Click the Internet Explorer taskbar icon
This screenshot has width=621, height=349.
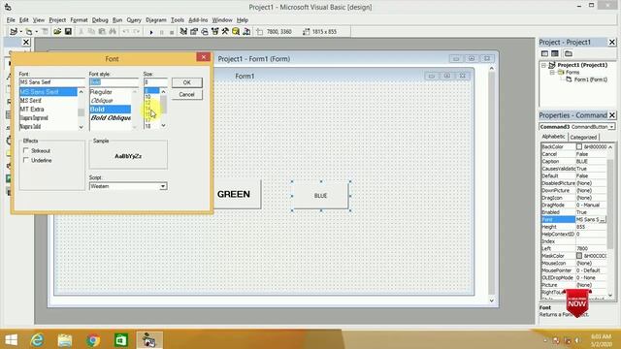pos(37,340)
